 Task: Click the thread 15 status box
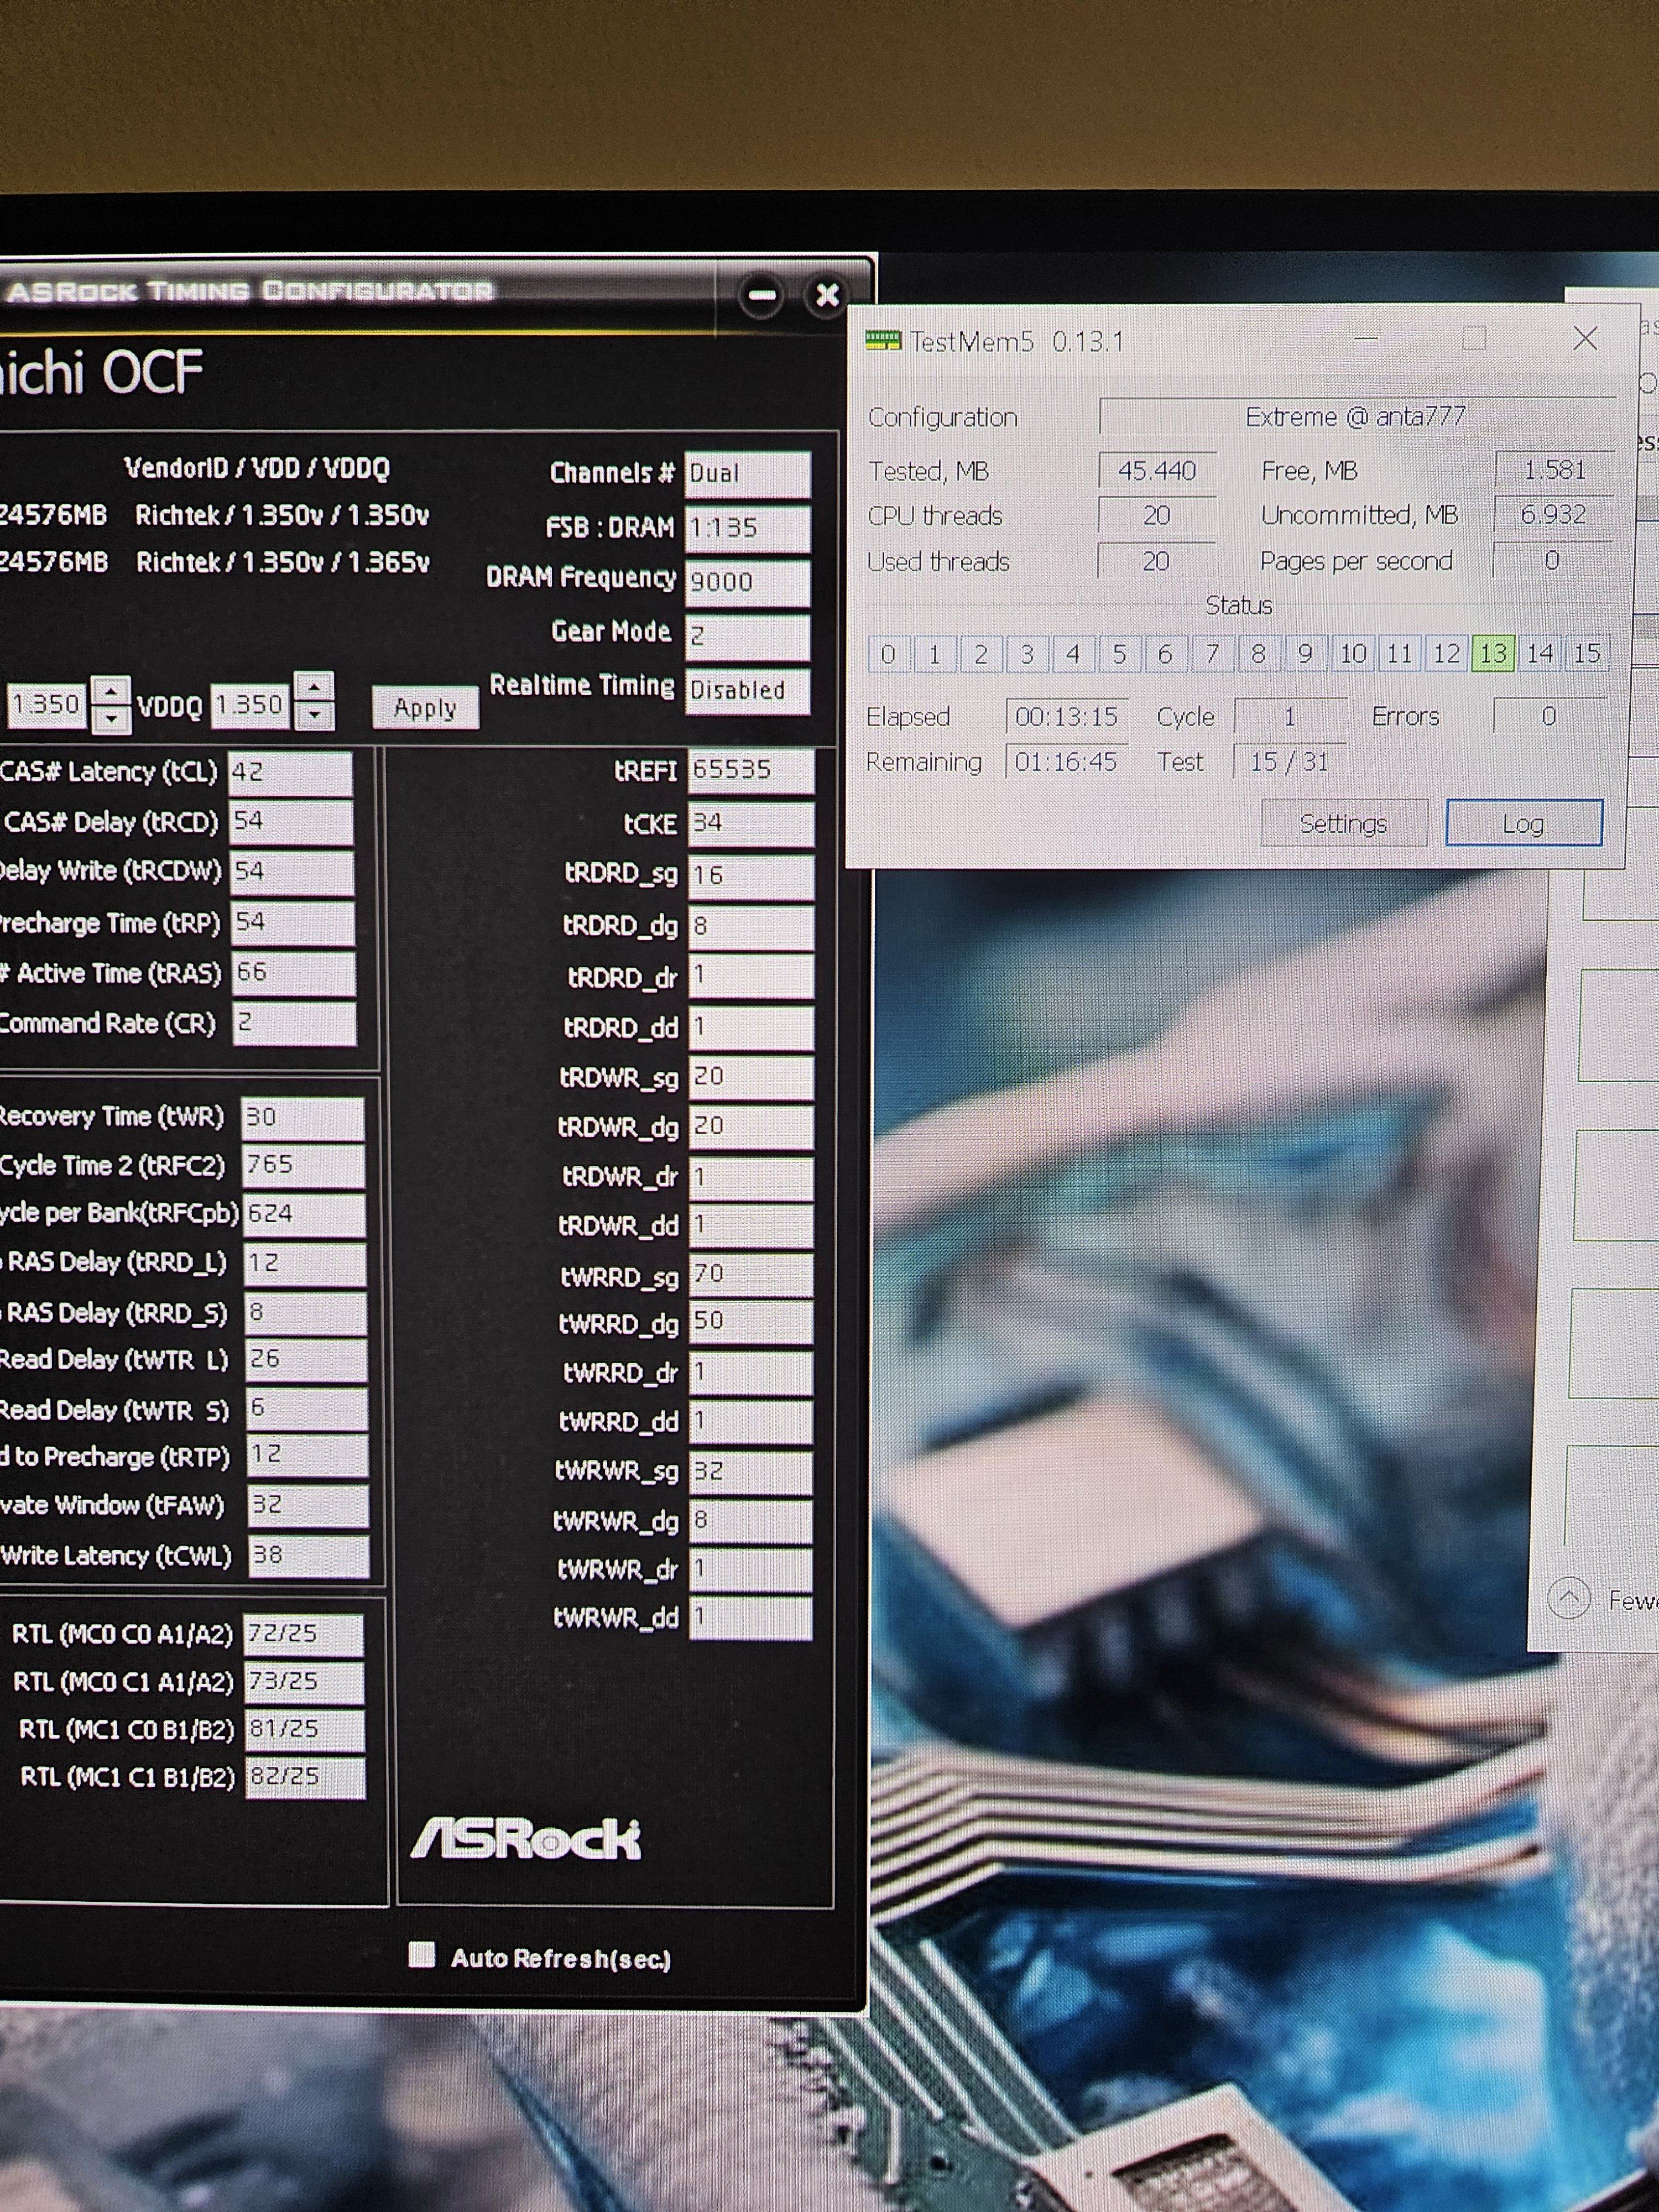(x=1586, y=654)
